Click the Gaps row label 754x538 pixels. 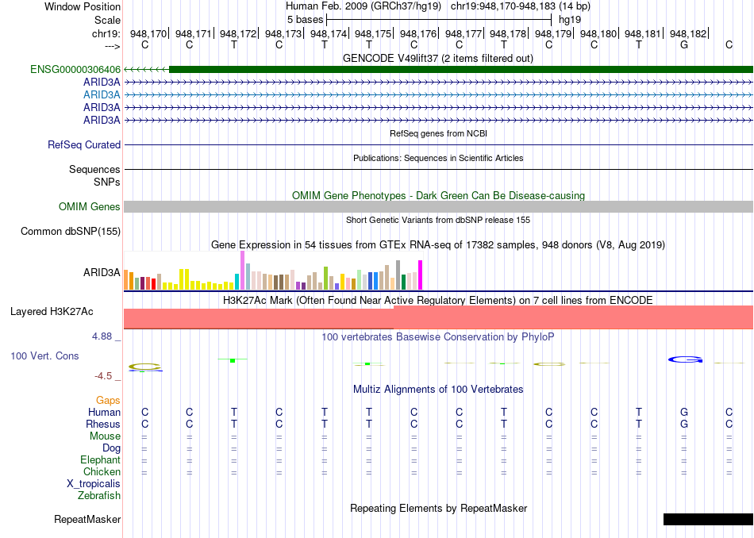(108, 400)
